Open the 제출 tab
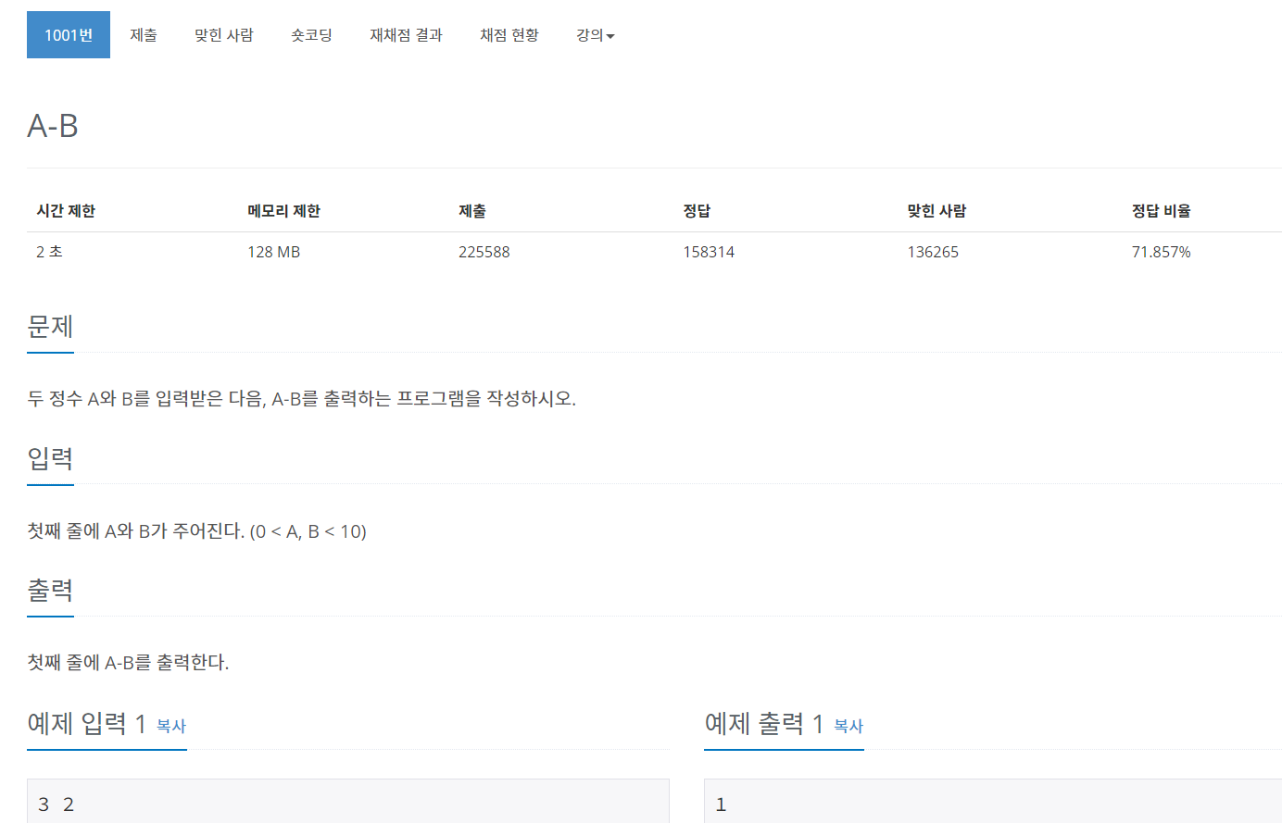Screen dimensions: 1282x823 click(144, 35)
